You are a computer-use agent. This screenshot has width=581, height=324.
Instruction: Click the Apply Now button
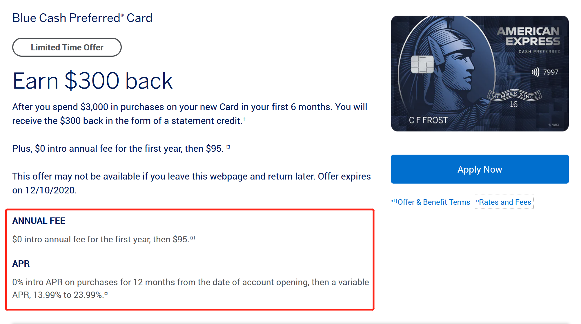(480, 169)
